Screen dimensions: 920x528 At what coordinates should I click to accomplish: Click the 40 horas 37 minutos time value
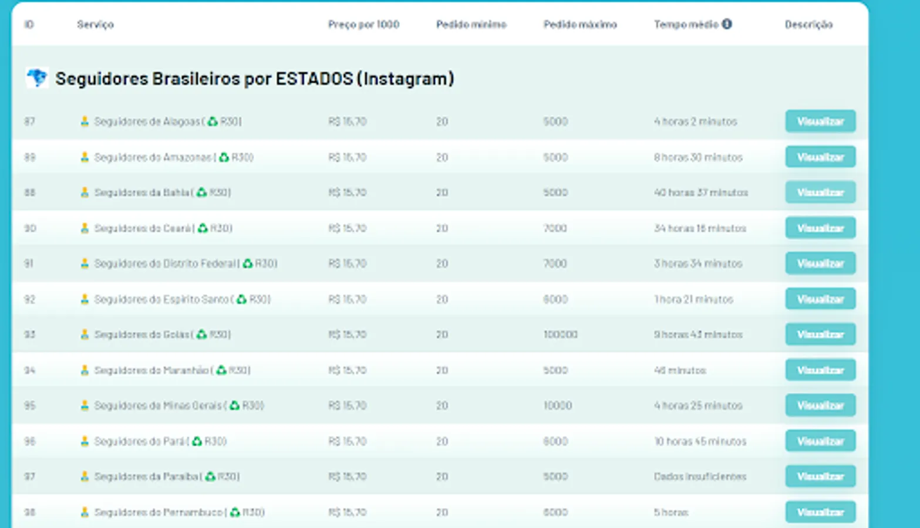701,192
